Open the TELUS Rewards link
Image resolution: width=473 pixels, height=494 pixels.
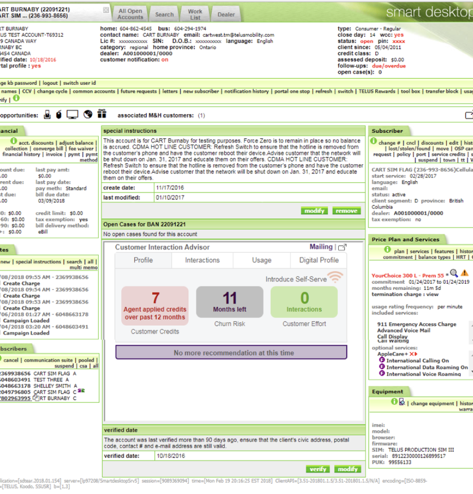(x=377, y=91)
